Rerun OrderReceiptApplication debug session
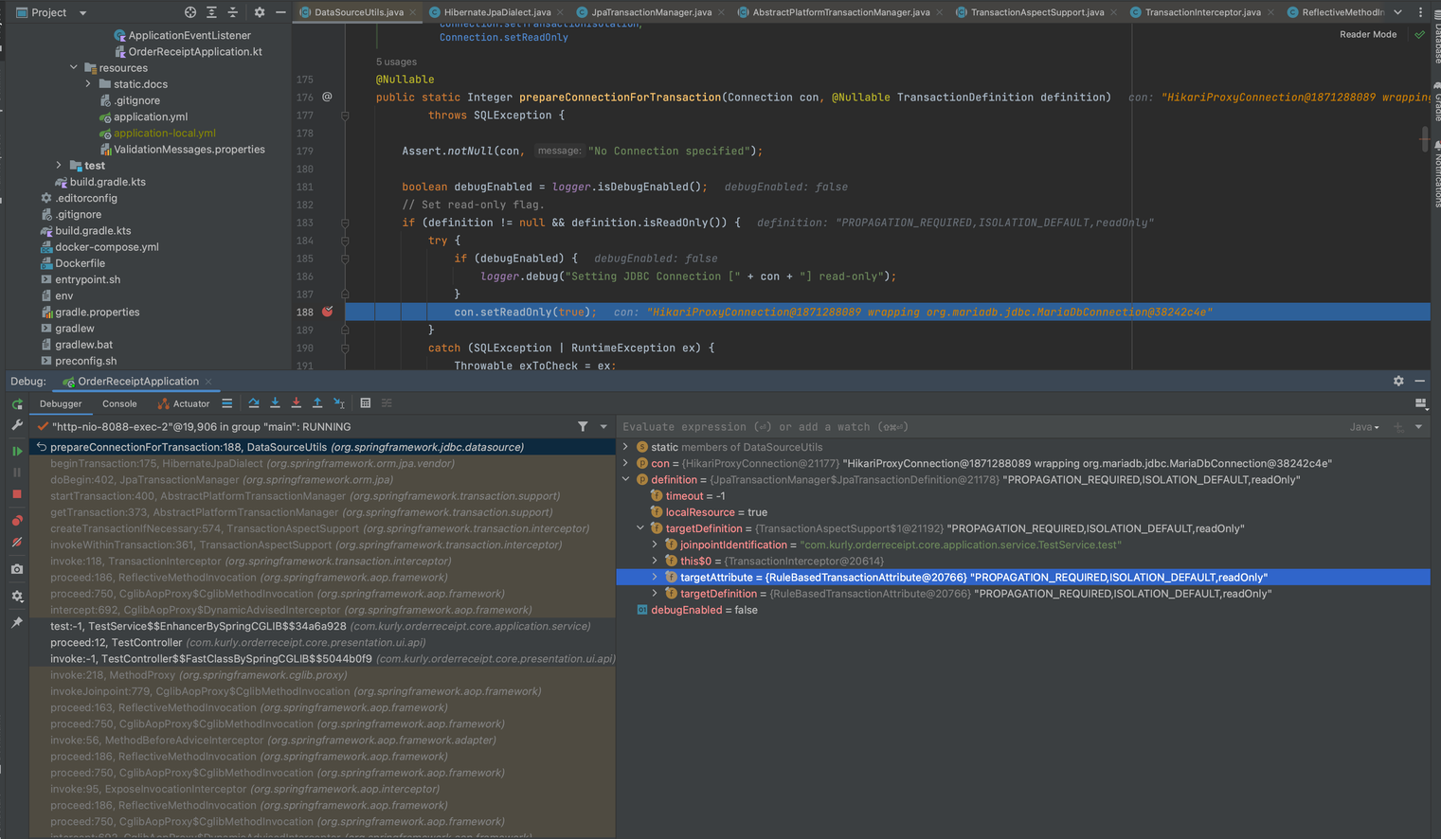1441x839 pixels. [x=17, y=404]
